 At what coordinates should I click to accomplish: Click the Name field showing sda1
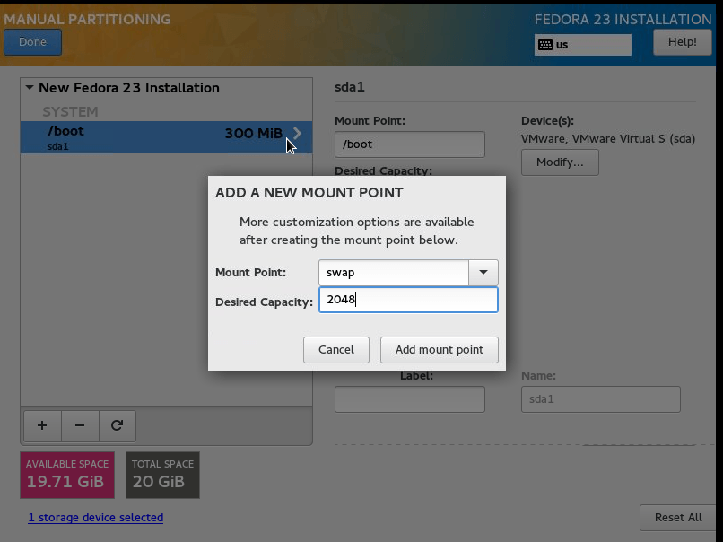click(601, 399)
